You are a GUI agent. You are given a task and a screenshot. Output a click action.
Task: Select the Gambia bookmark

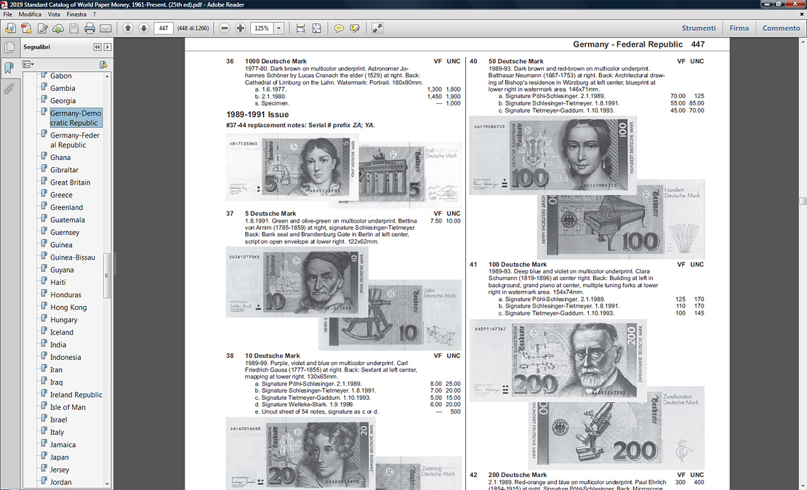pos(63,88)
